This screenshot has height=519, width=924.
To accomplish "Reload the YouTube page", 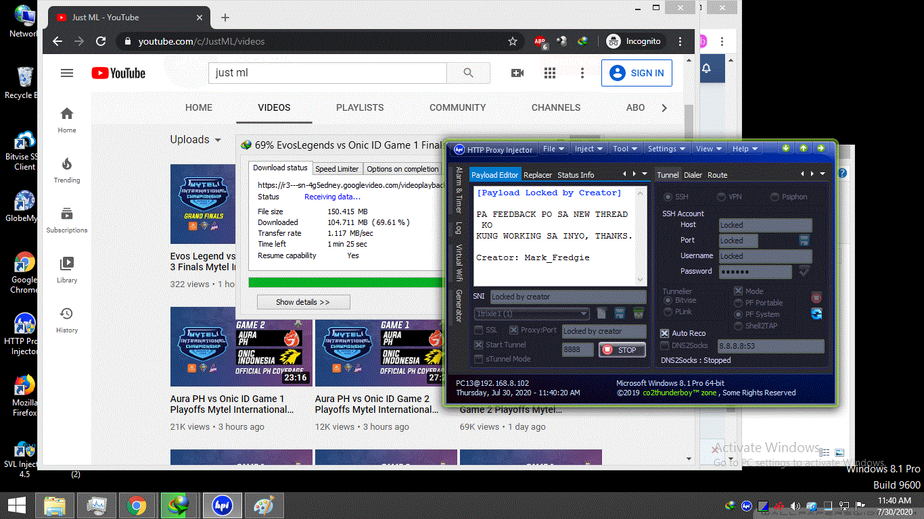I will [101, 41].
